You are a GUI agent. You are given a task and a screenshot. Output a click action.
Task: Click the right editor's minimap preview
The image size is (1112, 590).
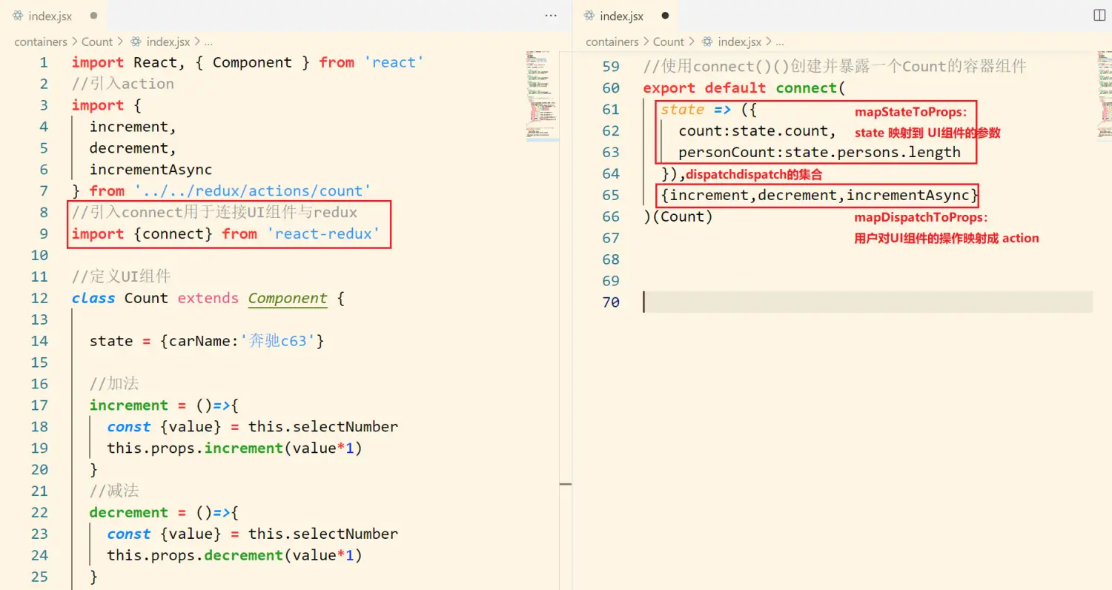coord(1106,95)
